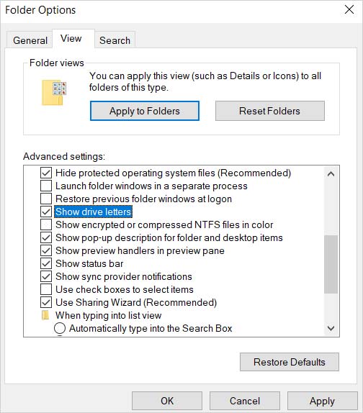Screen dimensions: 363x413
Task: Click the scroll up arrow in Advanced settings
Action: point(331,174)
